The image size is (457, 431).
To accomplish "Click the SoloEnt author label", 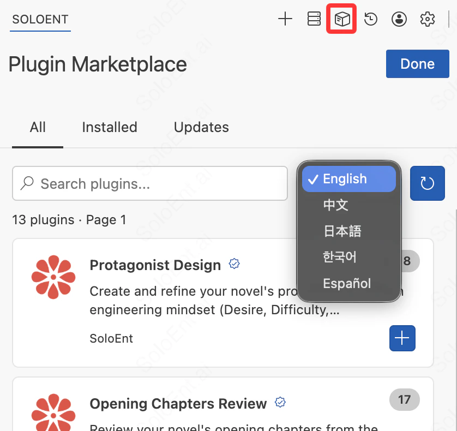I will pos(111,339).
